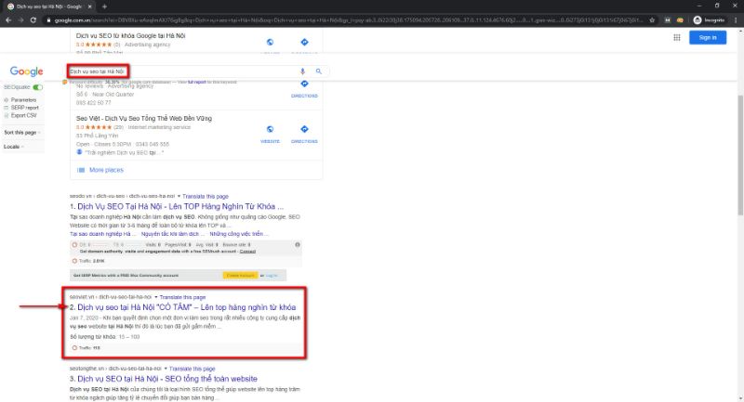Open sitelink Tại sao doanh nghiệp Hà
744x402 pixels.
(x=102, y=234)
